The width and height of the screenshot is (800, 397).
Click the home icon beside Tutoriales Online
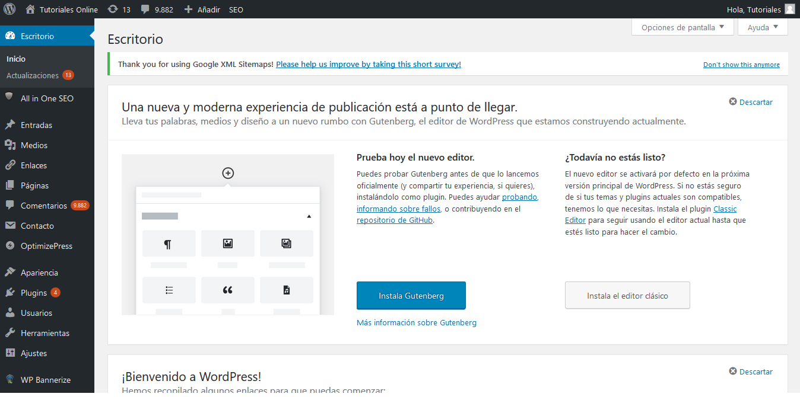coord(30,9)
